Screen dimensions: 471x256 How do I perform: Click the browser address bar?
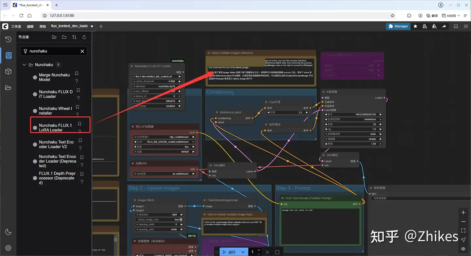pos(216,16)
